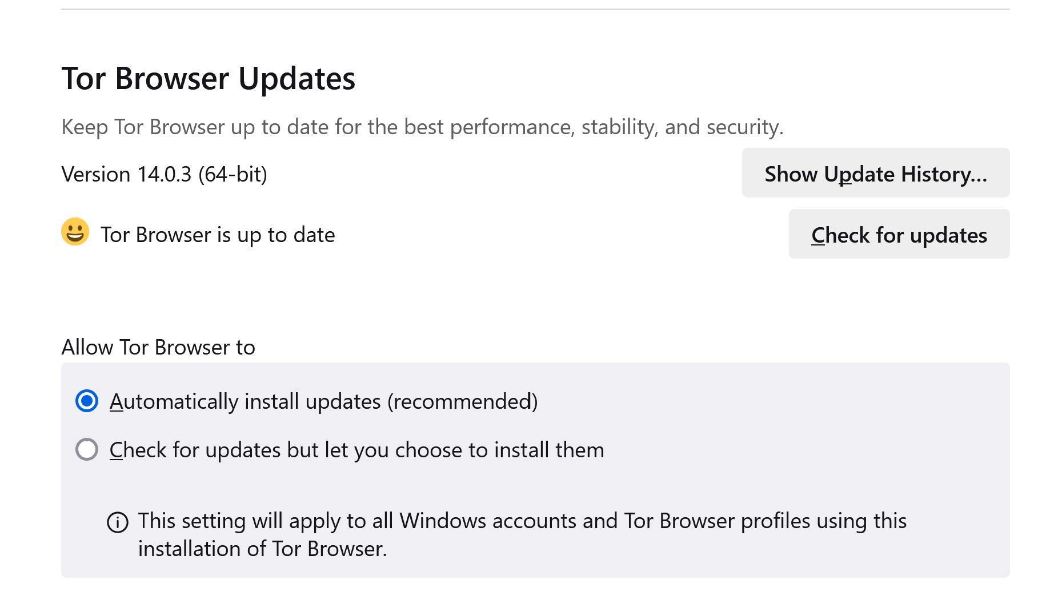
Task: Click the "(64-bit)" part of the version line
Action: click(x=233, y=174)
